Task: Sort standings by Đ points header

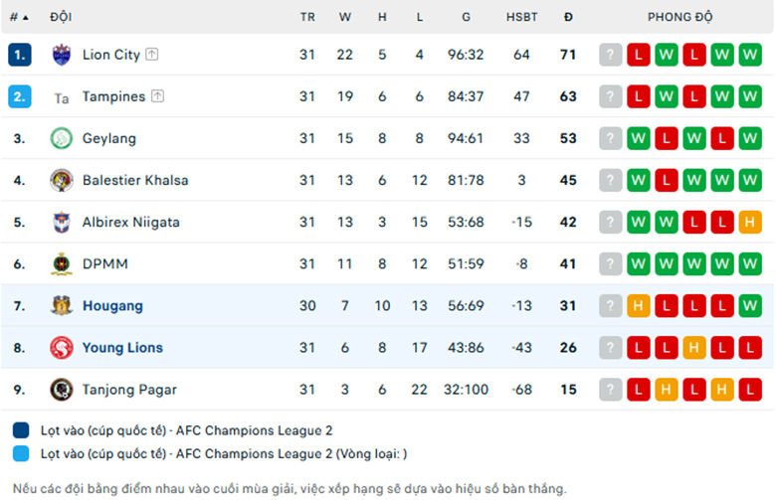Action: [568, 17]
